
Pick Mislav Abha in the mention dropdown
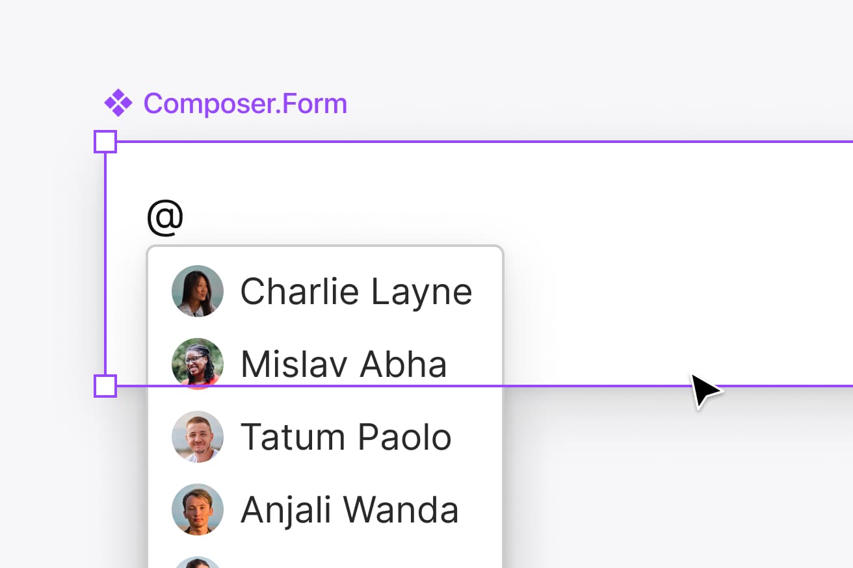343,364
